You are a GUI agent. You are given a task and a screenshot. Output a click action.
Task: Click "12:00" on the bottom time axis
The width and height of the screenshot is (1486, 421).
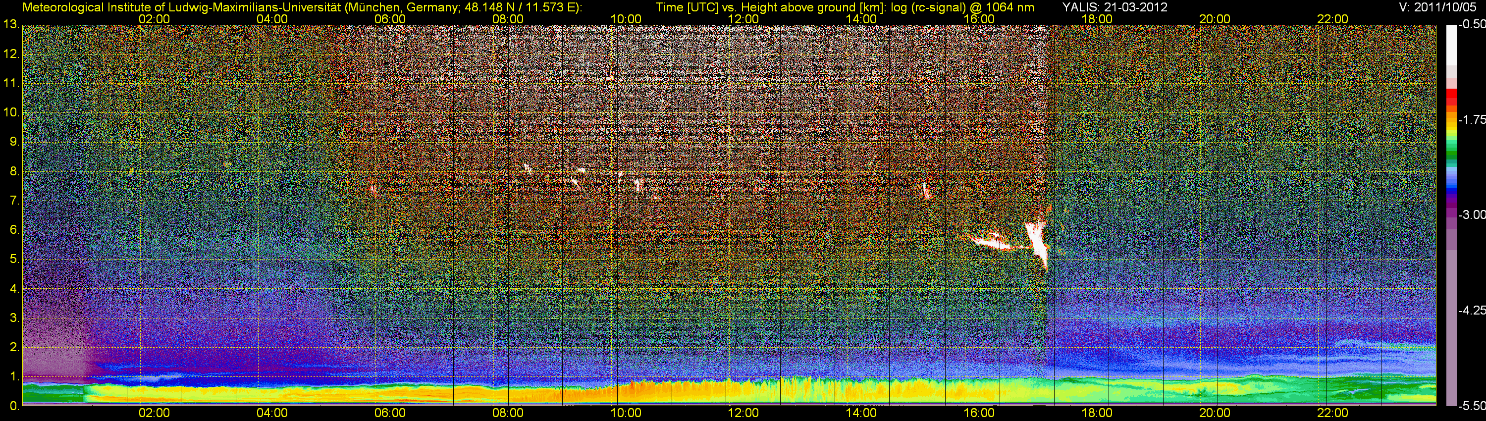(x=743, y=413)
